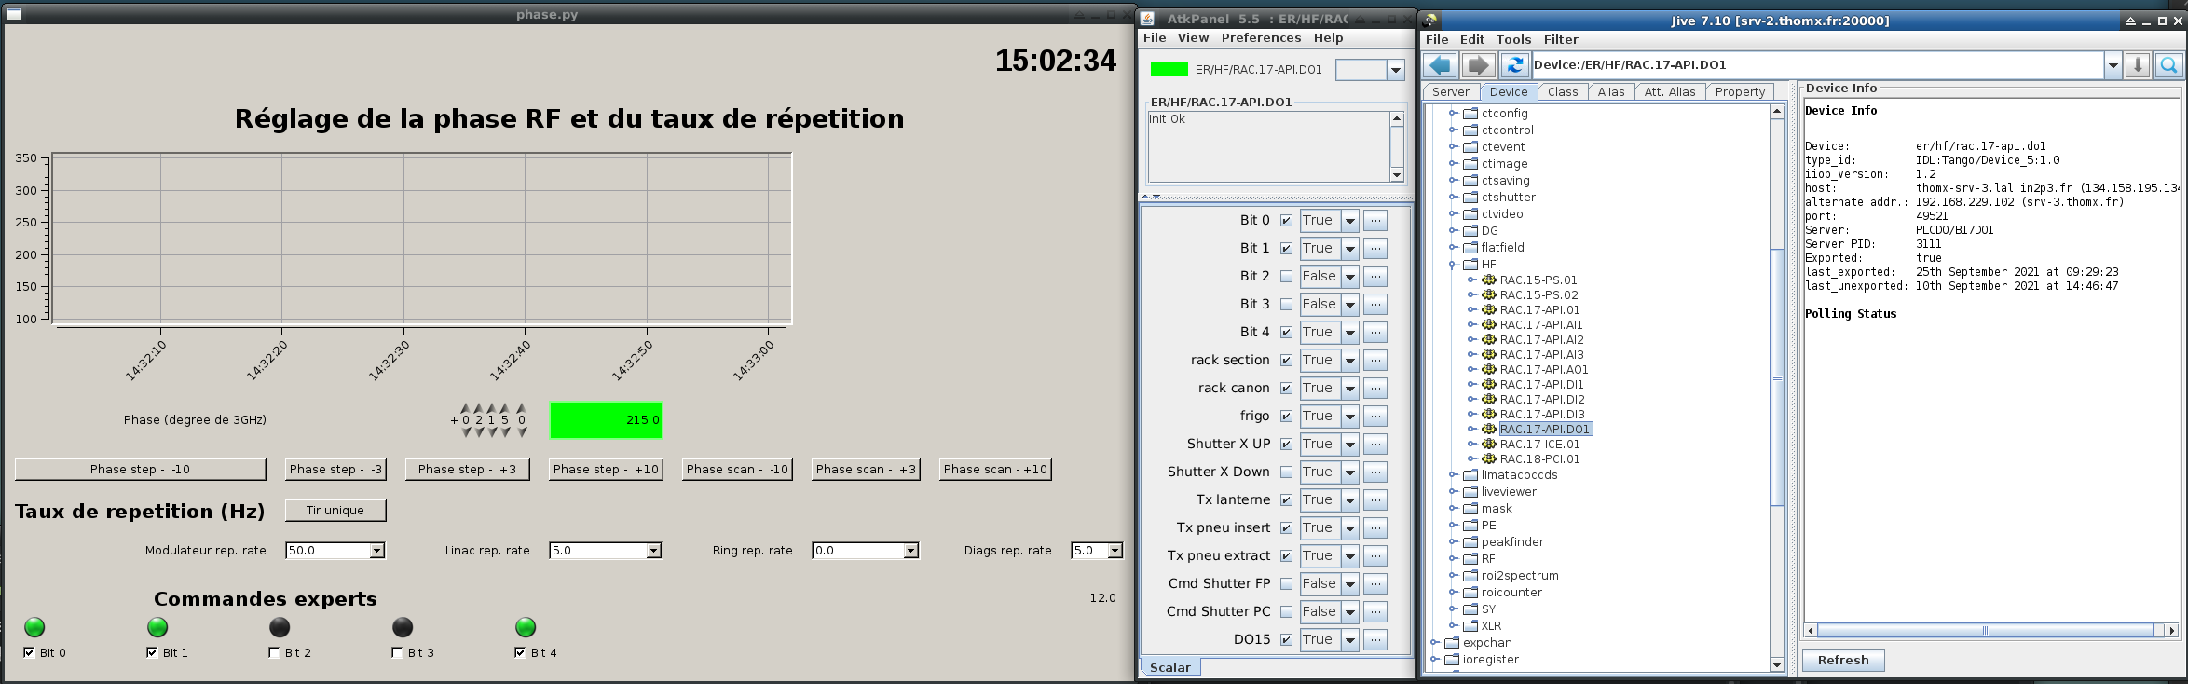Click the green state indicator for RAC.17-API.DO1
Screen dimensions: 2188x684
[1169, 70]
